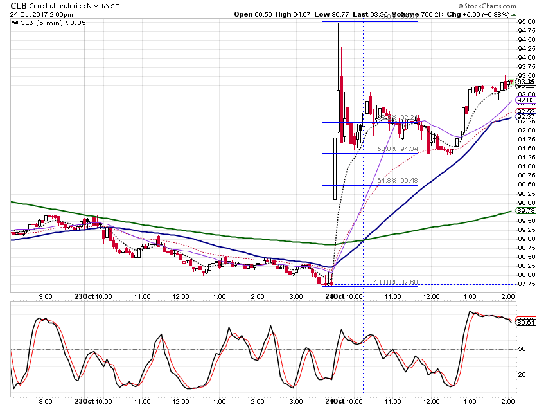Click the 100.0%: 87.68 Fibonacci label

click(x=396, y=282)
